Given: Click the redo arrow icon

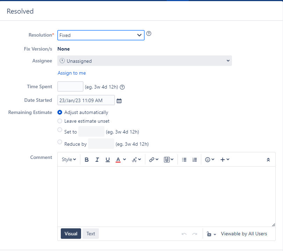Looking at the screenshot, I should 195,234.
